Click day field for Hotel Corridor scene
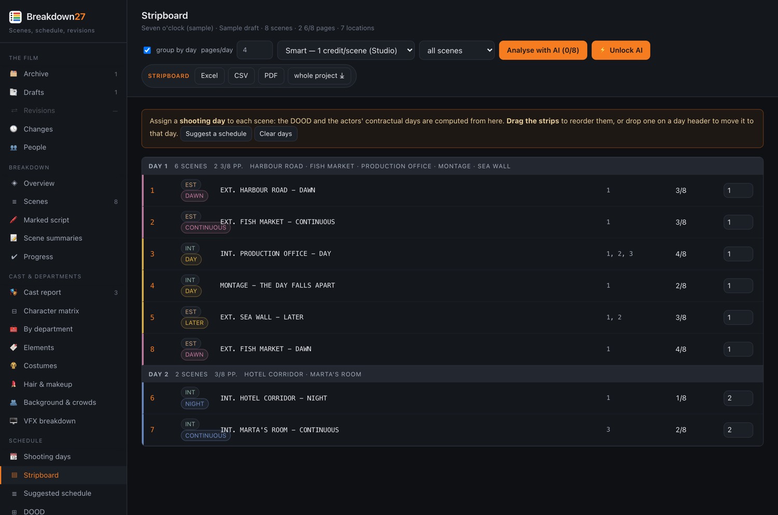The image size is (778, 515). (738, 398)
